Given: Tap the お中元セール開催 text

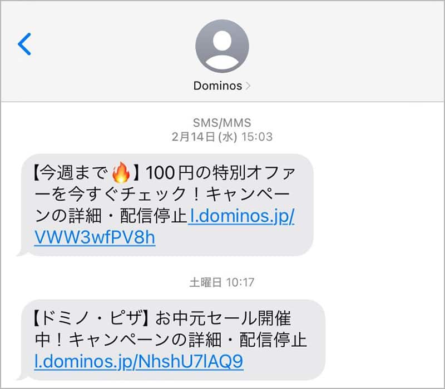Looking at the screenshot, I should (x=223, y=318).
